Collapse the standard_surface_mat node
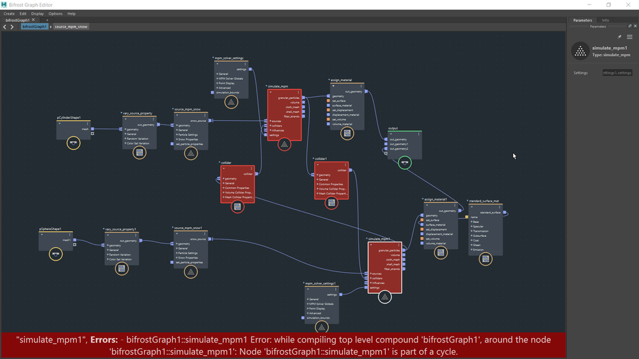Image resolution: width=639 pixels, height=359 pixels. [471, 207]
